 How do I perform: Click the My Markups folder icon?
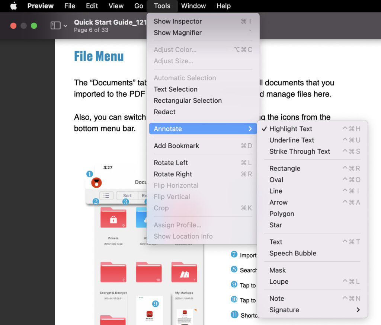click(184, 272)
